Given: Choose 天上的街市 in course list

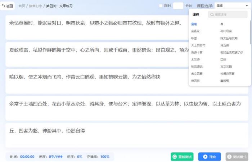Looking at the screenshot, I should [x=198, y=45].
